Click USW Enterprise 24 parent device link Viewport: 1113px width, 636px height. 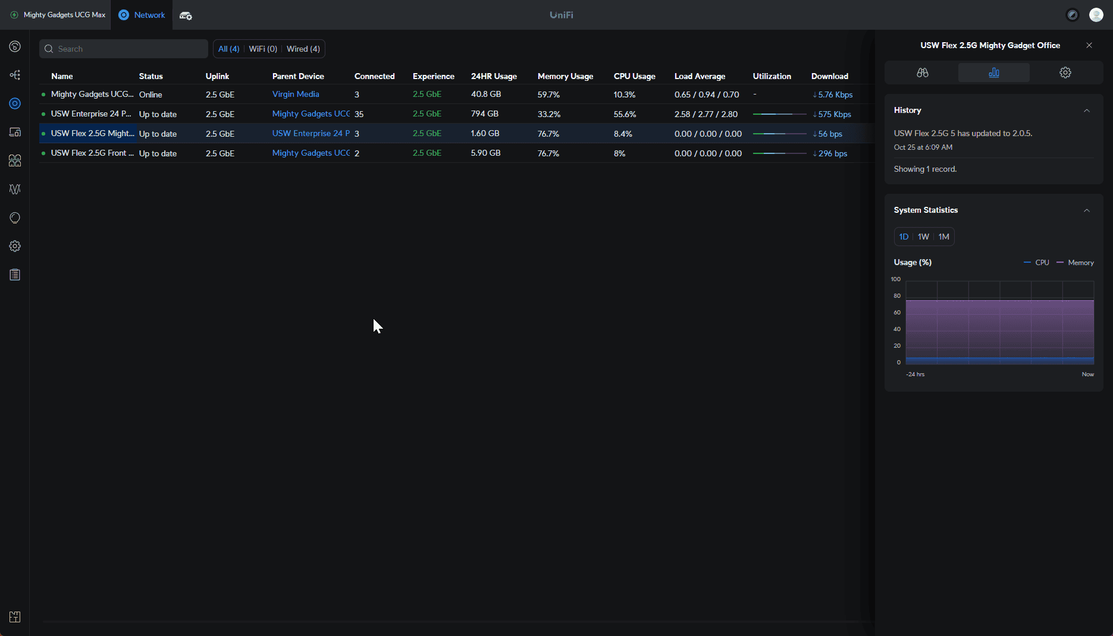pyautogui.click(x=311, y=133)
